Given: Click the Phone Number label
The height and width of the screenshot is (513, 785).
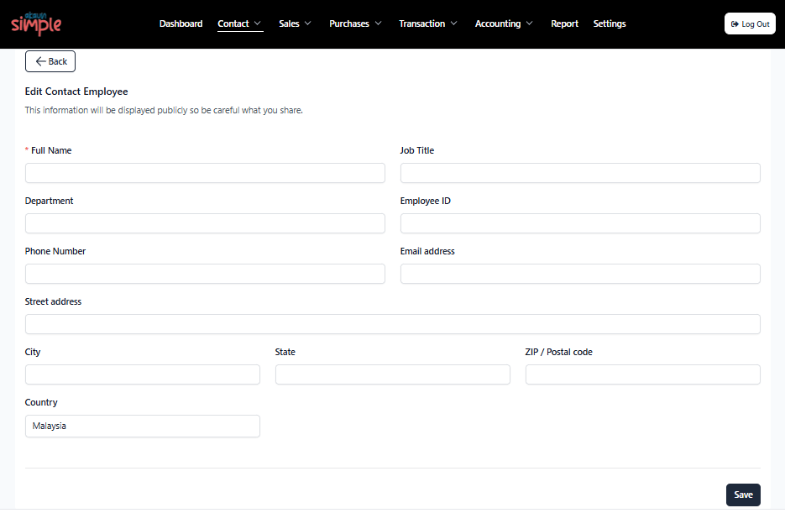Looking at the screenshot, I should click(55, 251).
